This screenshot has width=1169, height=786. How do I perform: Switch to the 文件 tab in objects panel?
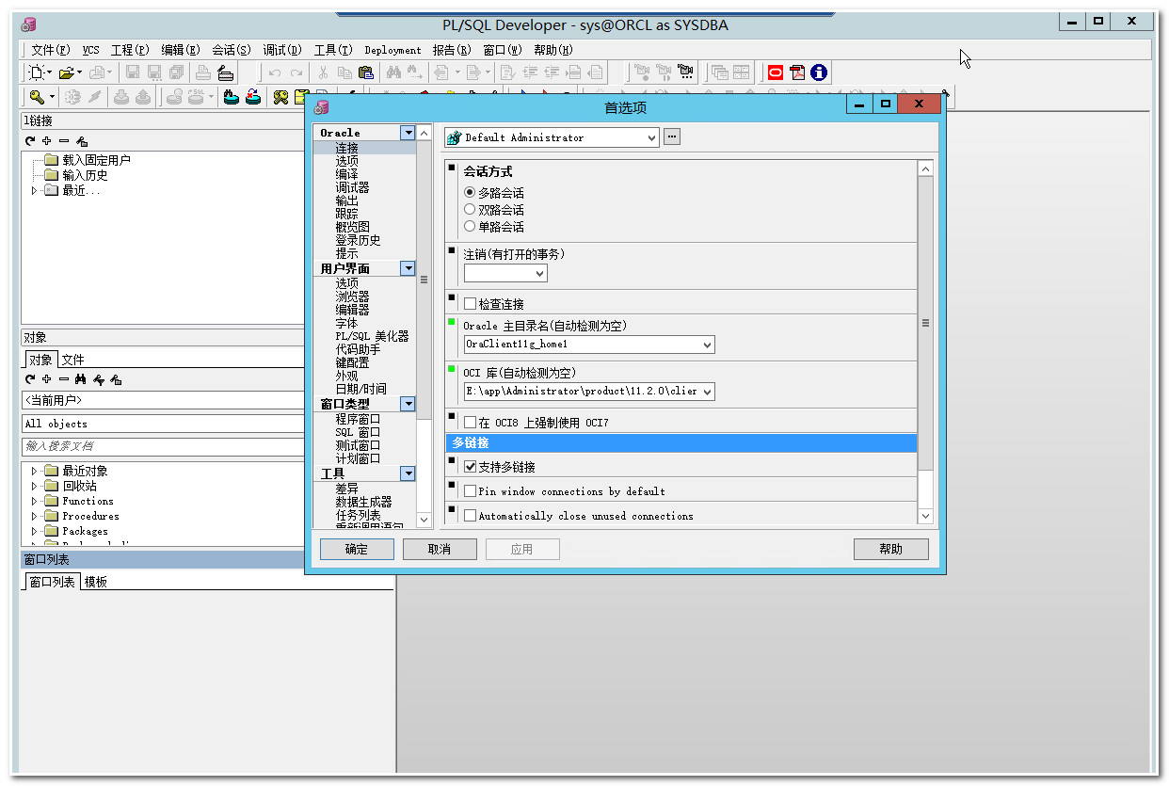click(x=72, y=360)
